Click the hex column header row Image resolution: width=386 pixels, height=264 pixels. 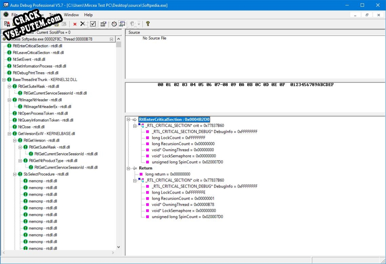point(246,85)
